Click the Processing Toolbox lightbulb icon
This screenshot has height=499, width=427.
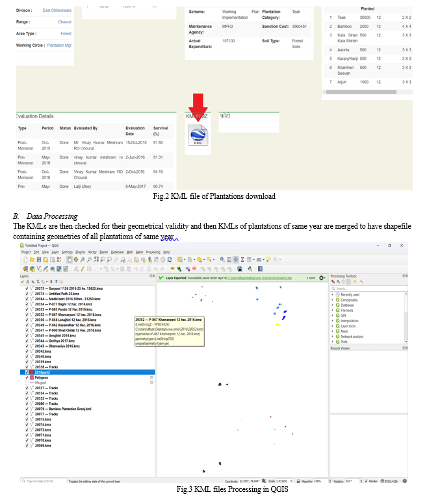(355, 281)
